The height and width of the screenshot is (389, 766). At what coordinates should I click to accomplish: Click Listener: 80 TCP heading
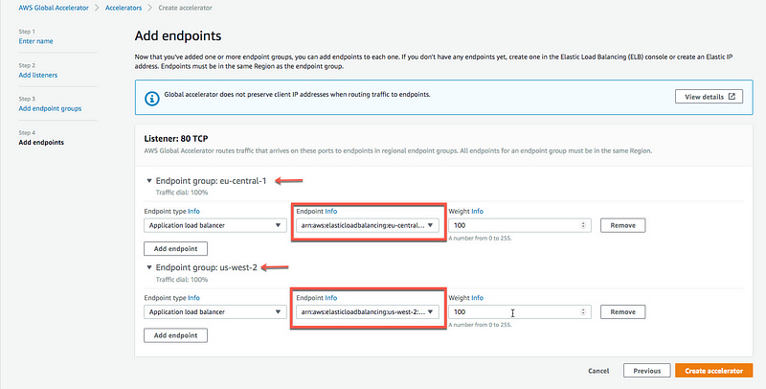(176, 139)
